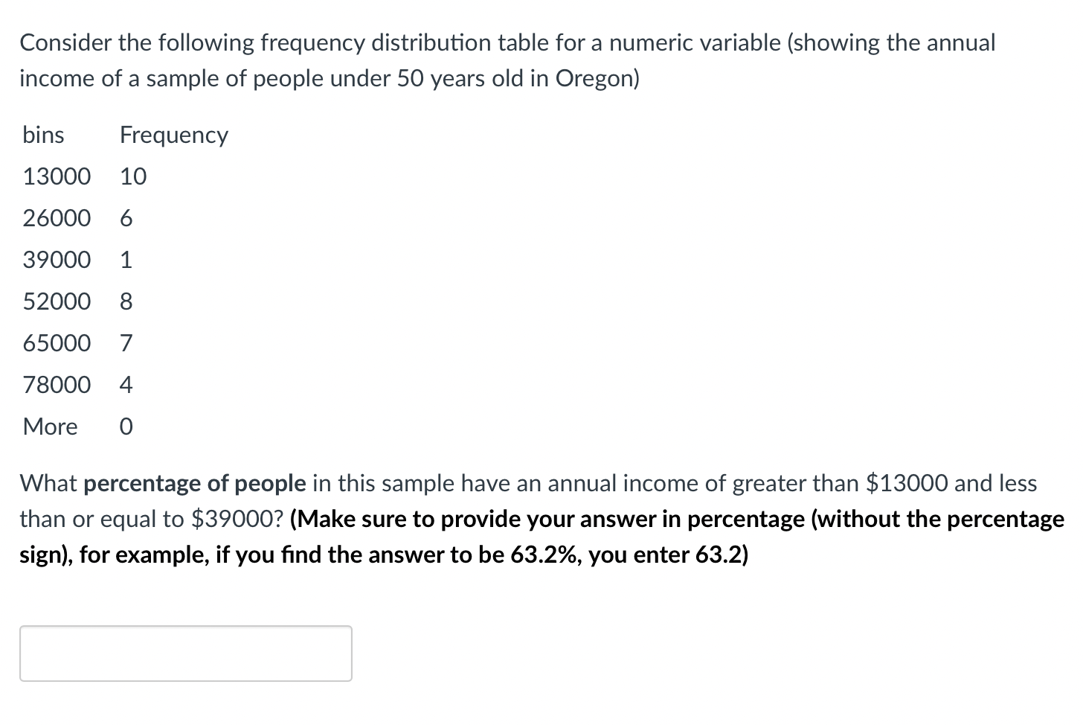Click the 13000 bin value

pyautogui.click(x=56, y=176)
